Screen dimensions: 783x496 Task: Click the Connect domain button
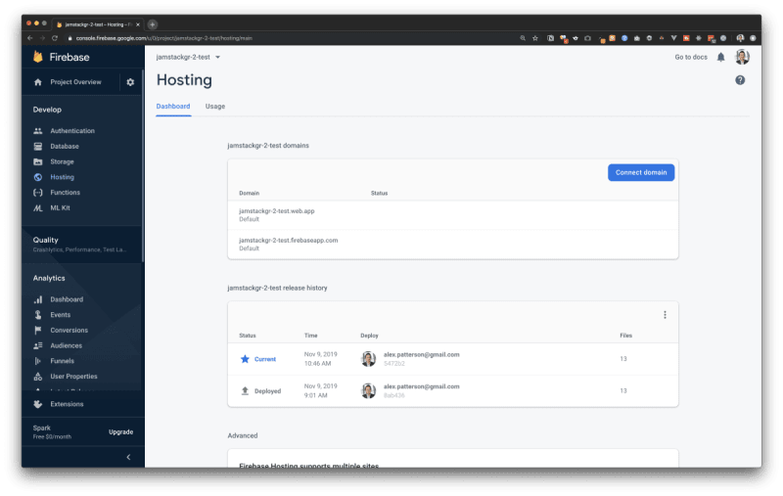641,172
